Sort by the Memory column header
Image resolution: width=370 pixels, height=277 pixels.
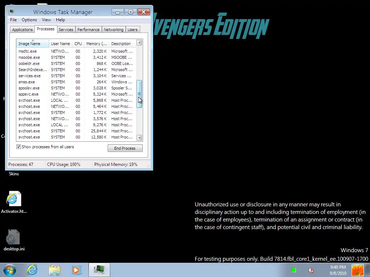click(96, 44)
